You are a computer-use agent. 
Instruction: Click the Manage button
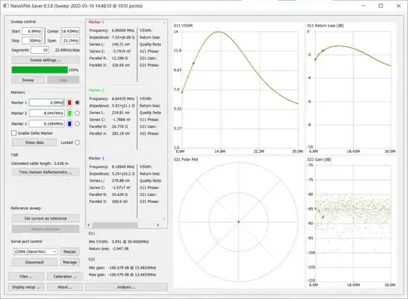[70, 262]
